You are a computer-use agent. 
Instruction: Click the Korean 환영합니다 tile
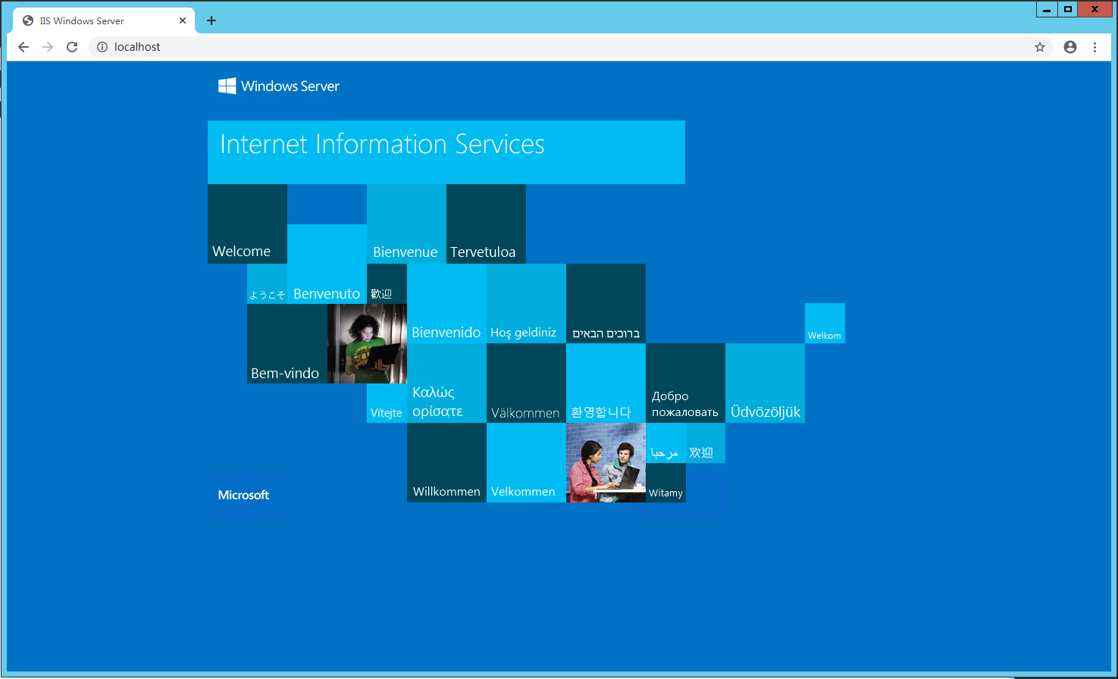[x=606, y=383]
